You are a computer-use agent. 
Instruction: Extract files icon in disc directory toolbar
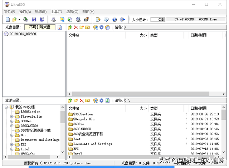(x=96, y=27)
